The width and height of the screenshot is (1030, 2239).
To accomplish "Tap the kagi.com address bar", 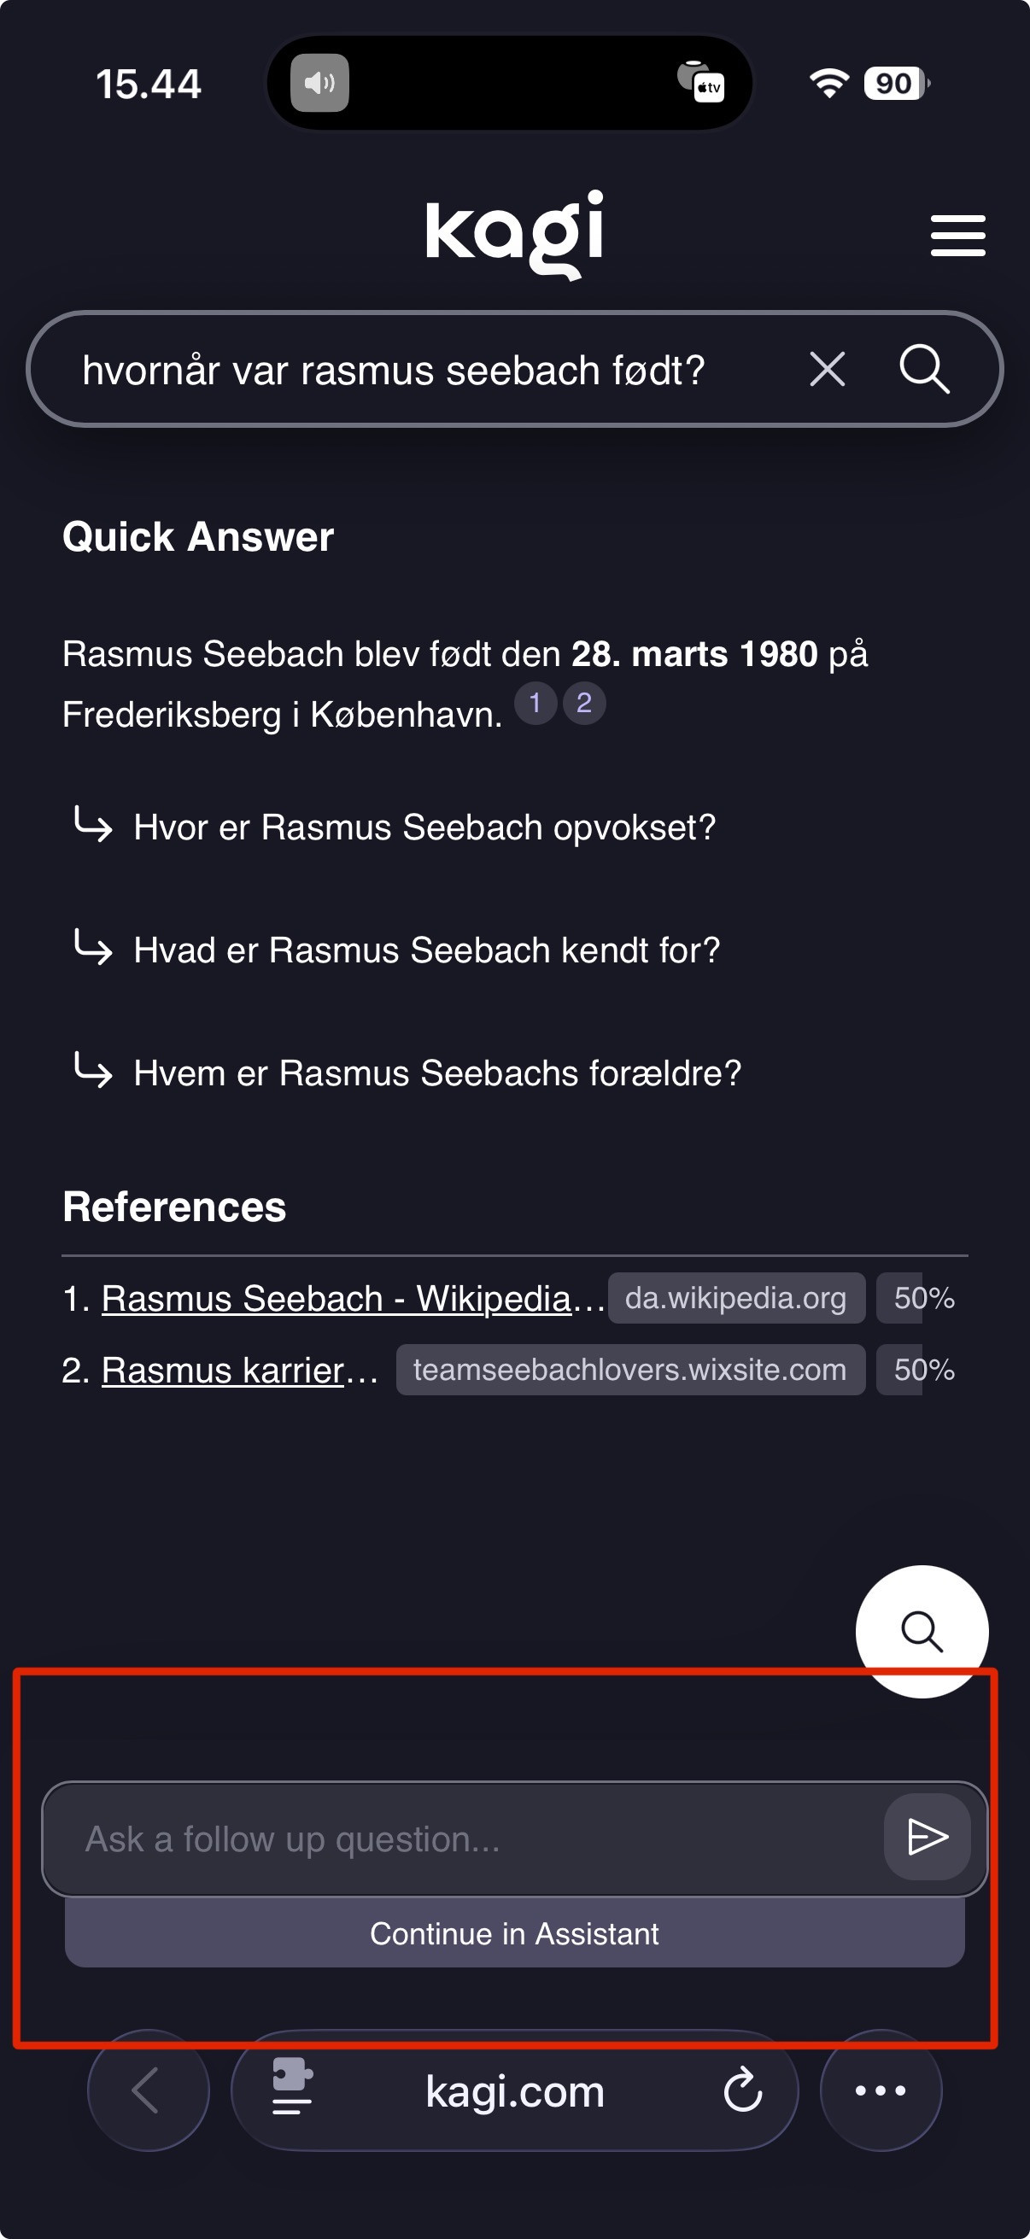I will click(x=514, y=2090).
